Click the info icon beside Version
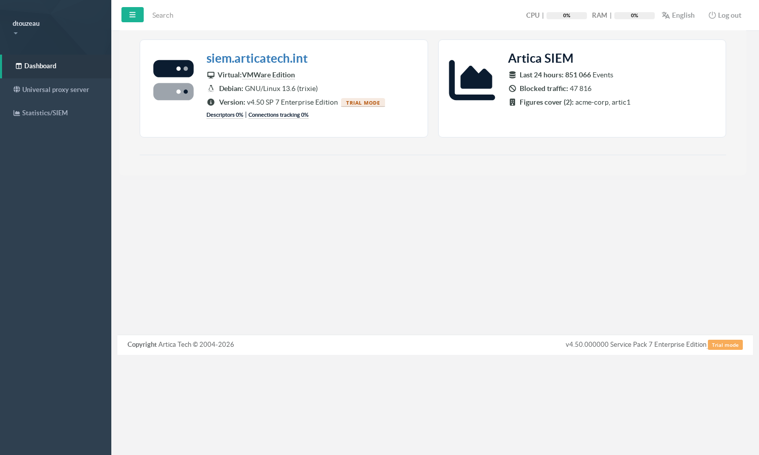This screenshot has height=455, width=759. pos(211,102)
